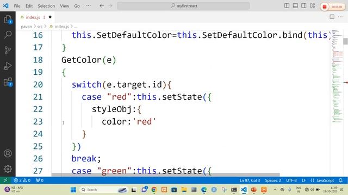Click the horizontal scrollbar of editor
Screen dimensions: 348x195
(x=165, y=174)
